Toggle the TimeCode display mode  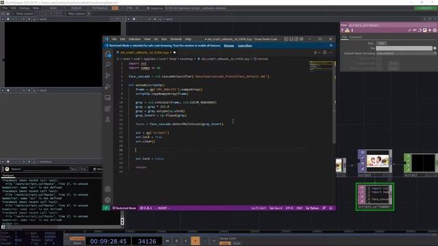coord(77,238)
